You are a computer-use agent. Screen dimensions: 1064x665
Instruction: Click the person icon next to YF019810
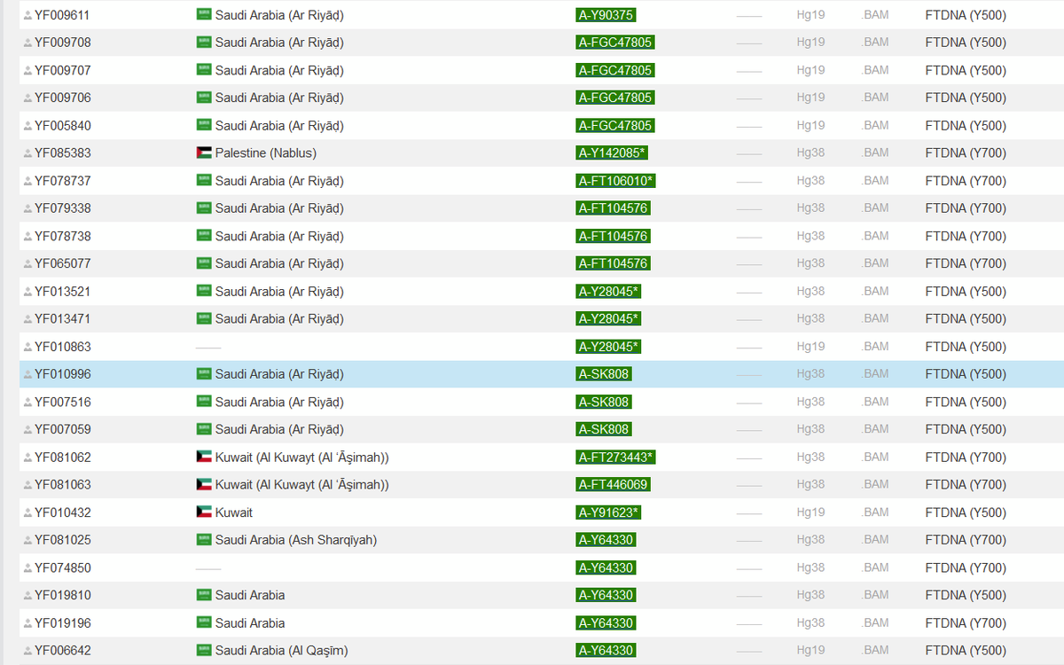25,595
